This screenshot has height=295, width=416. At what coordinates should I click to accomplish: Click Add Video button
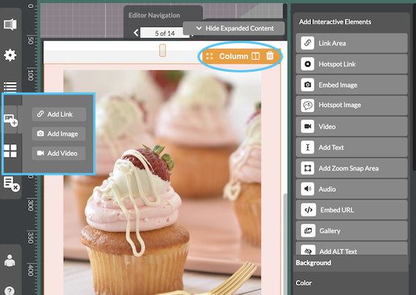tap(59, 153)
